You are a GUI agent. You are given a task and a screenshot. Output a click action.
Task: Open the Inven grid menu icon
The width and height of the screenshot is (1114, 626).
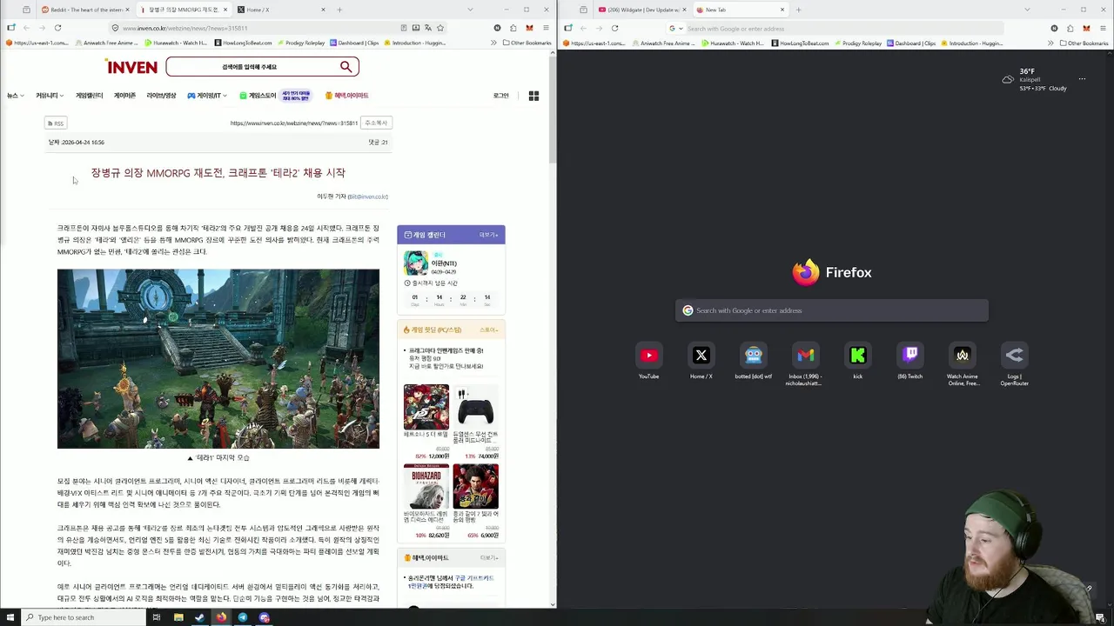(534, 96)
